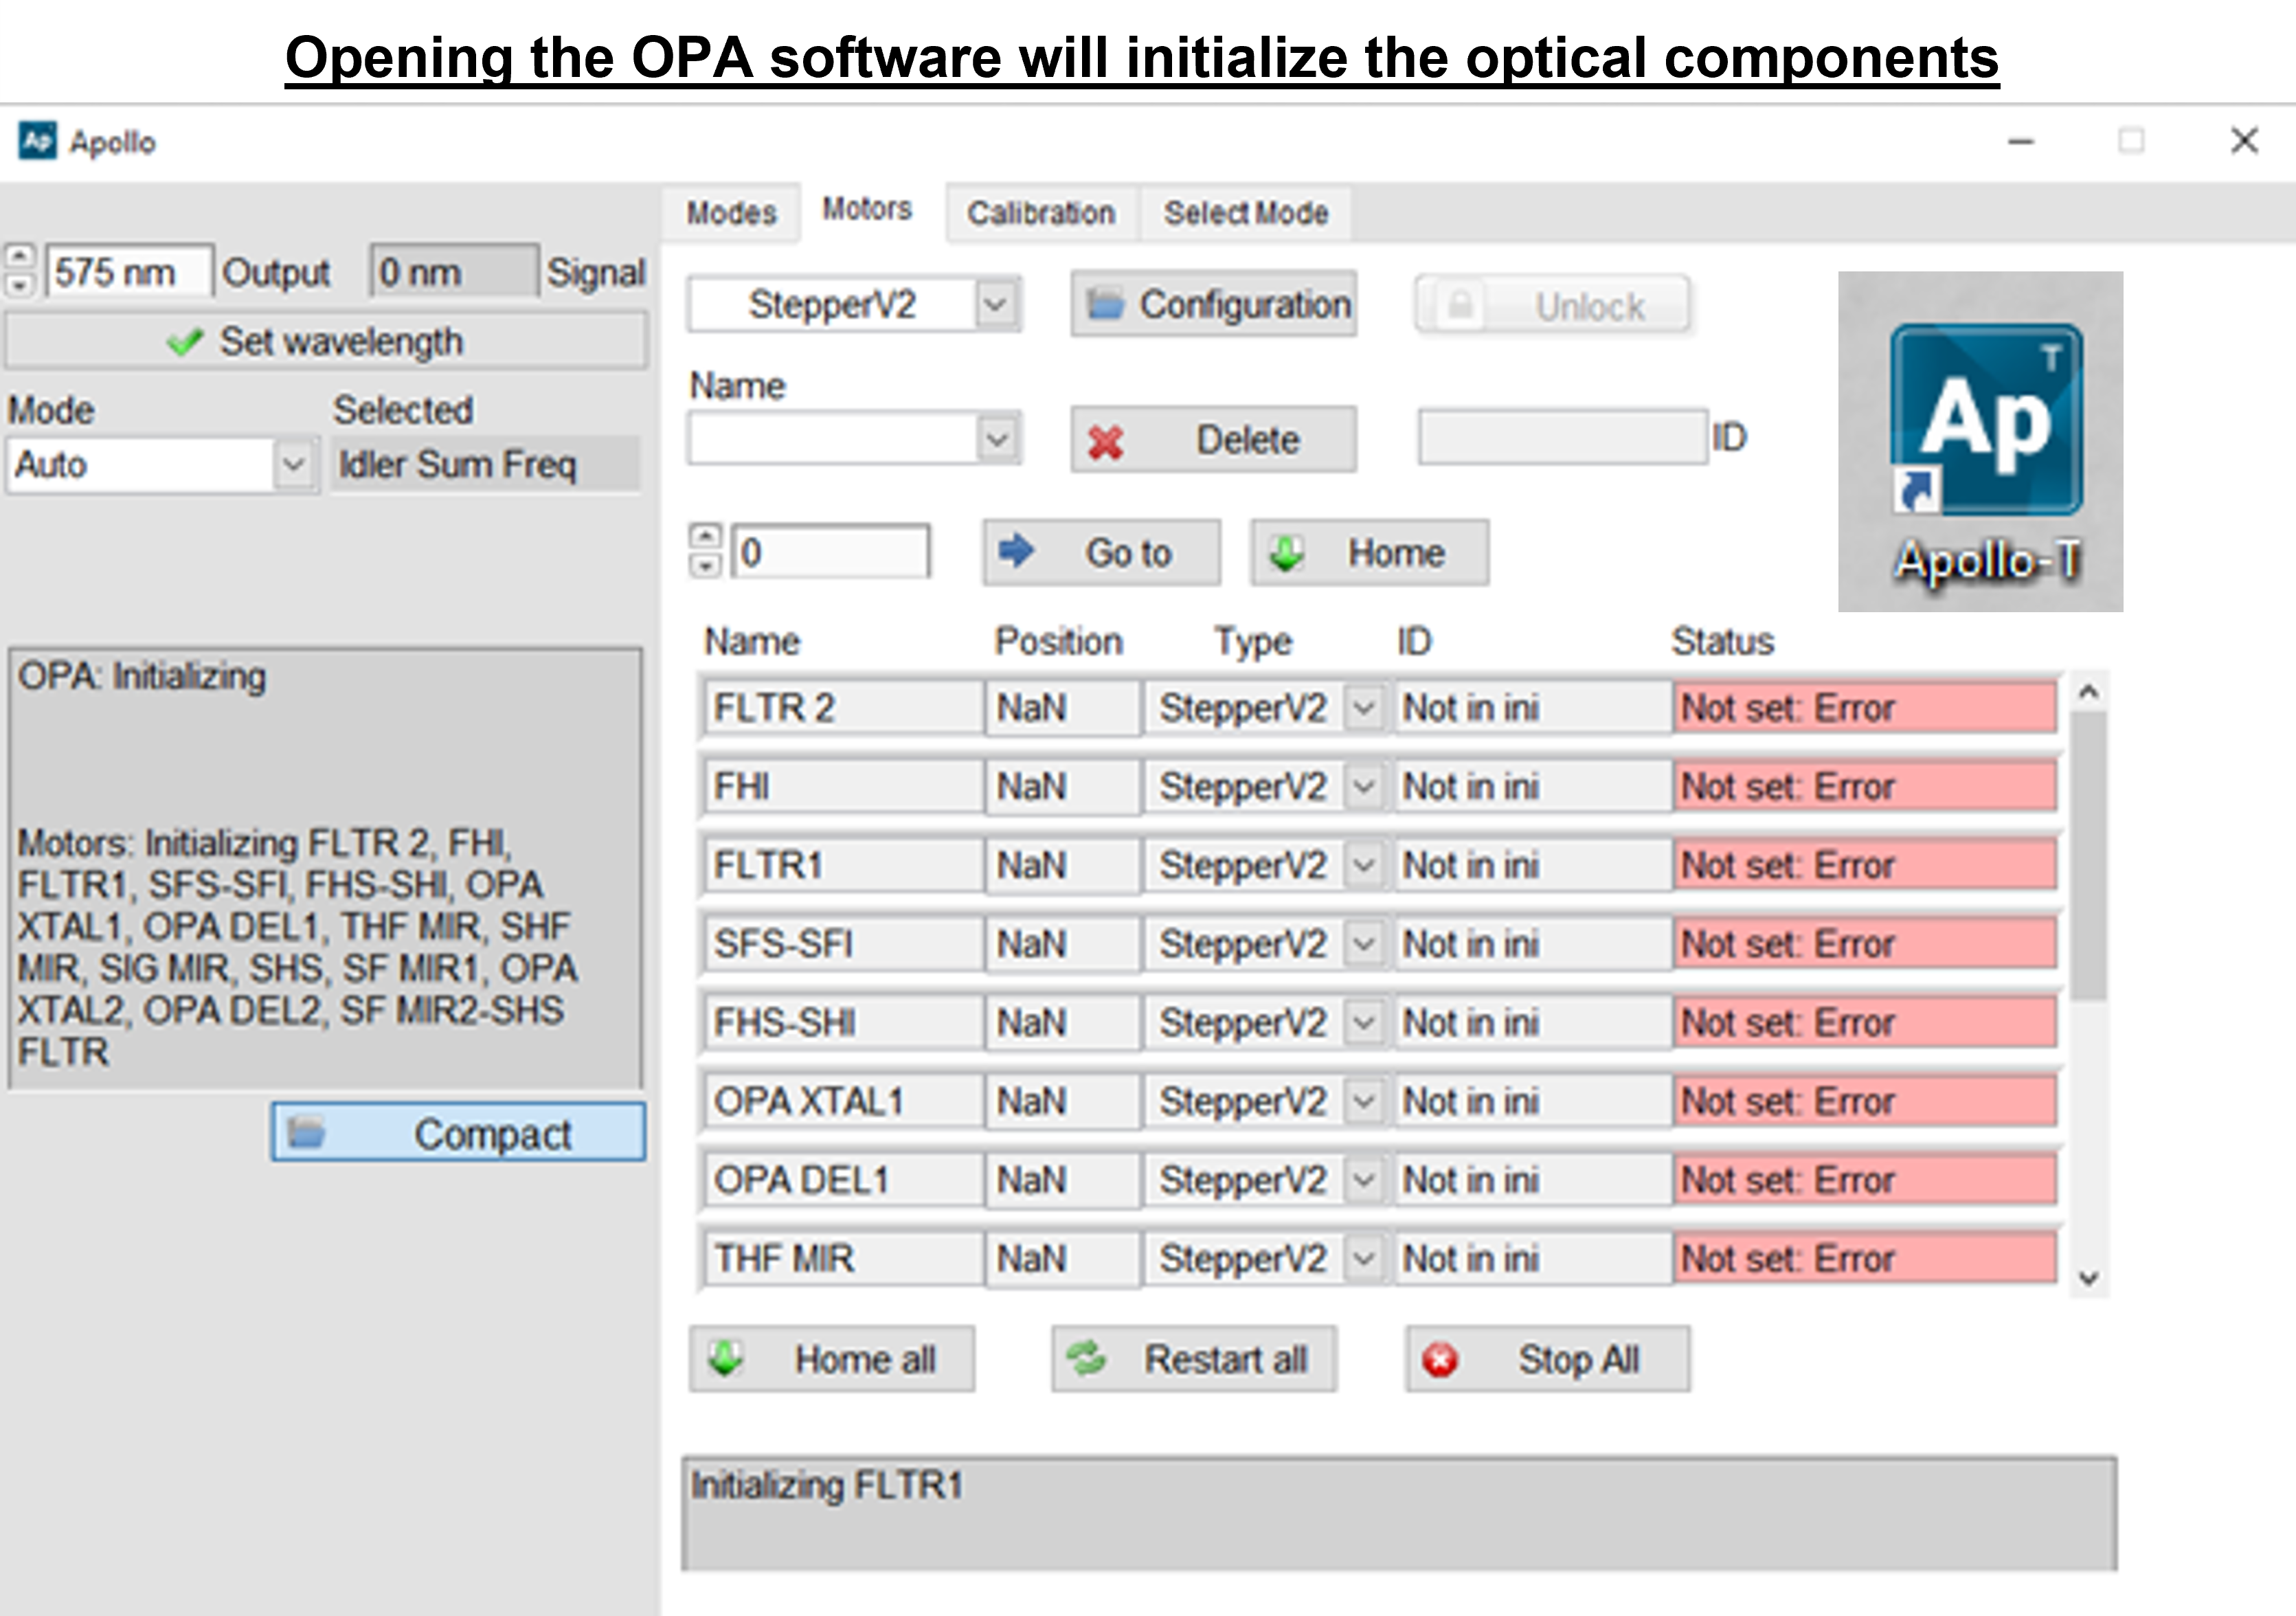Screen dimensions: 2296x1616
Task: Open the Mode Auto dropdown
Action: coord(293,465)
